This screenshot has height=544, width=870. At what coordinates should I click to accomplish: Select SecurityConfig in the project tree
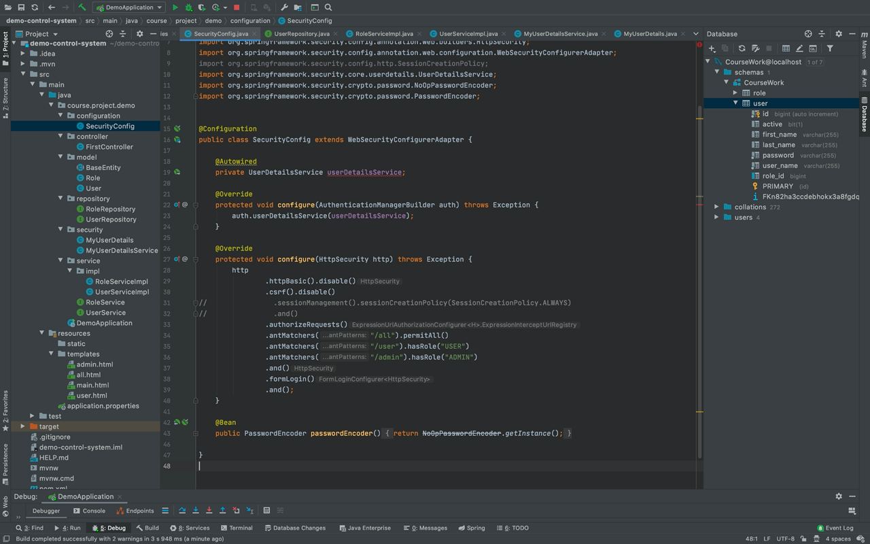click(x=109, y=126)
